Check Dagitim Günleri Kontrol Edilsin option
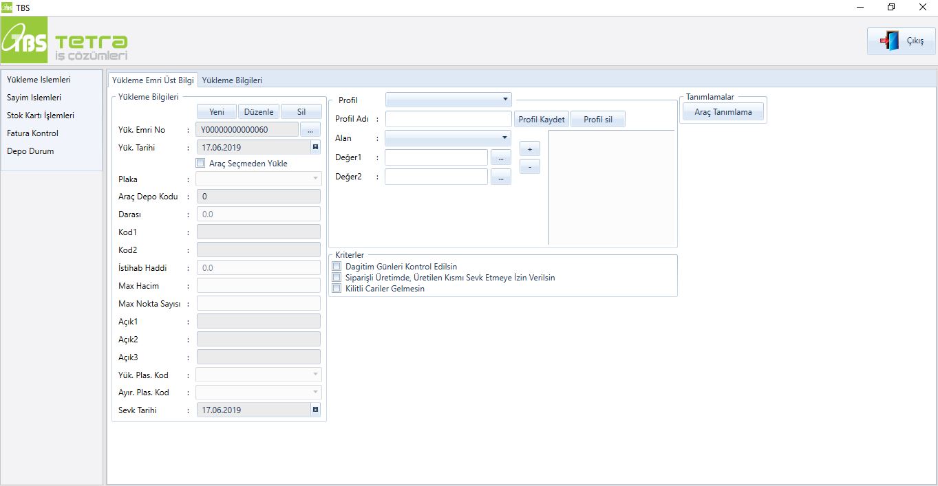 coord(337,267)
